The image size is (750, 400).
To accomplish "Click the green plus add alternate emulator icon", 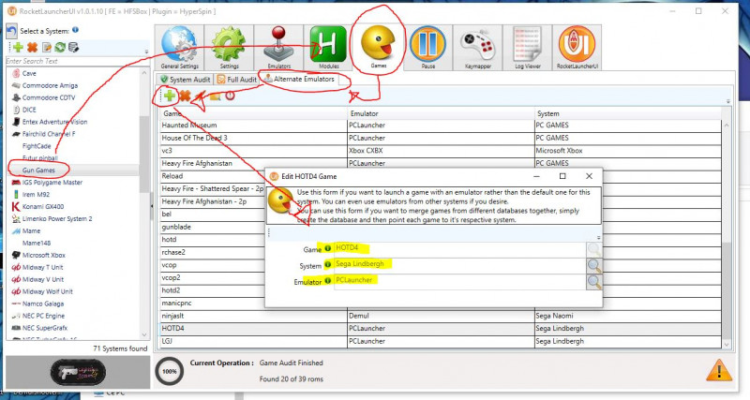I will [170, 96].
